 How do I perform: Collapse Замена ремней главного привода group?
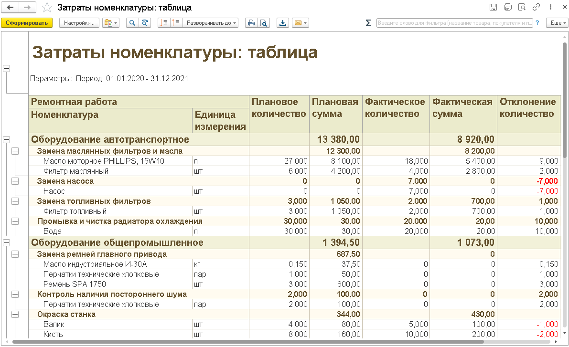(x=15, y=254)
